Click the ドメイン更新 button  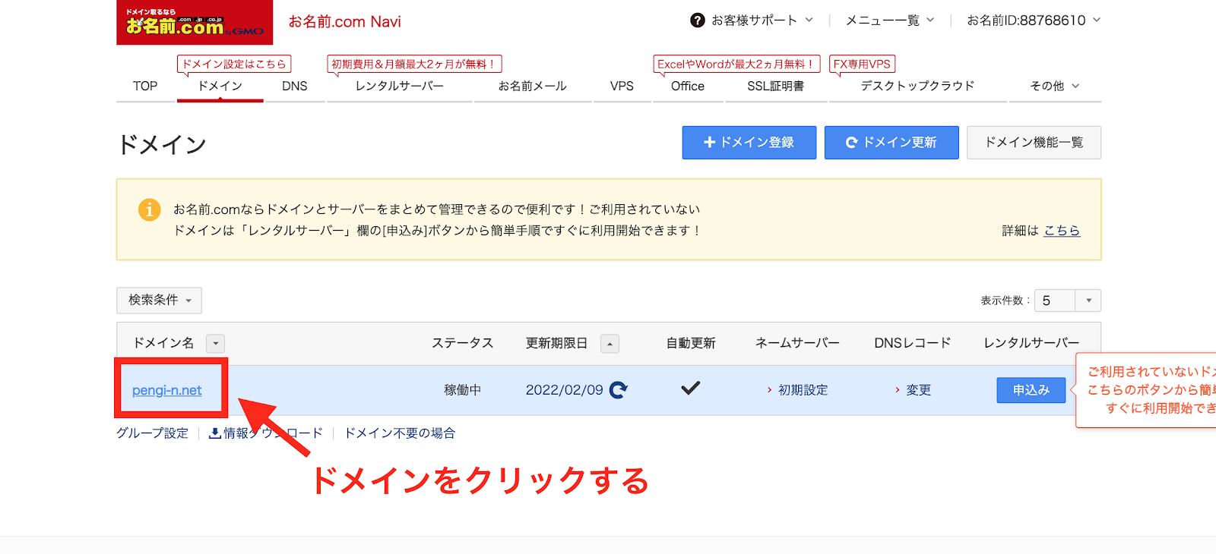(x=891, y=143)
